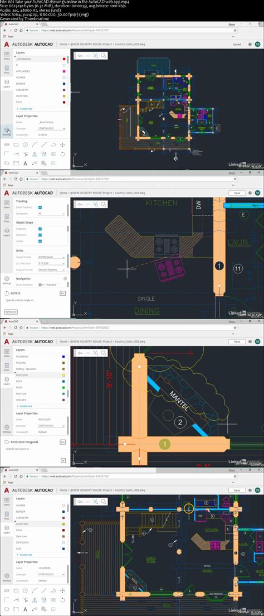
Task: Open the Lin. Precision dropdown
Action: point(51,263)
